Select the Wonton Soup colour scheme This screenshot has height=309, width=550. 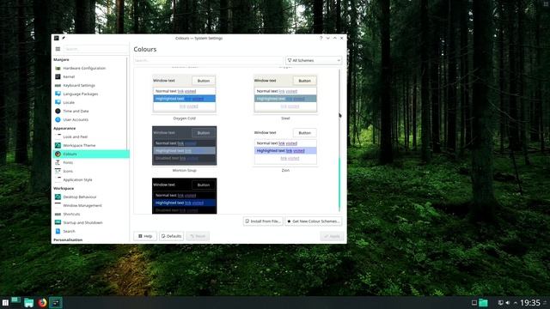pyautogui.click(x=185, y=146)
